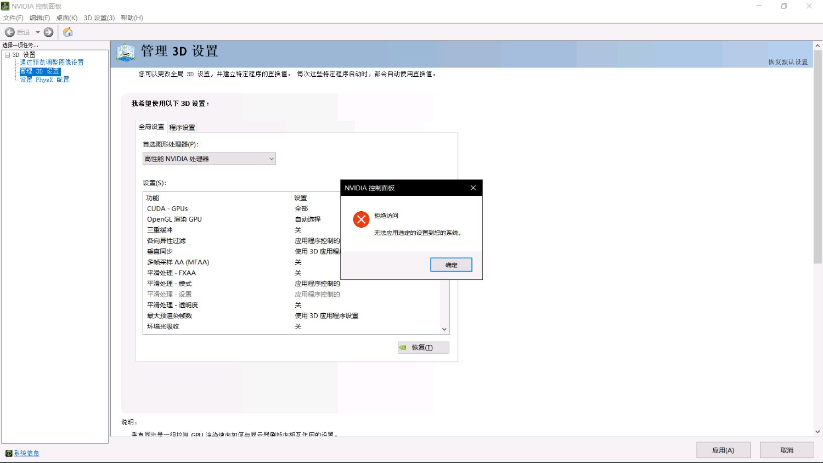
Task: Click the 设置 column header in the list
Action: pyautogui.click(x=300, y=198)
